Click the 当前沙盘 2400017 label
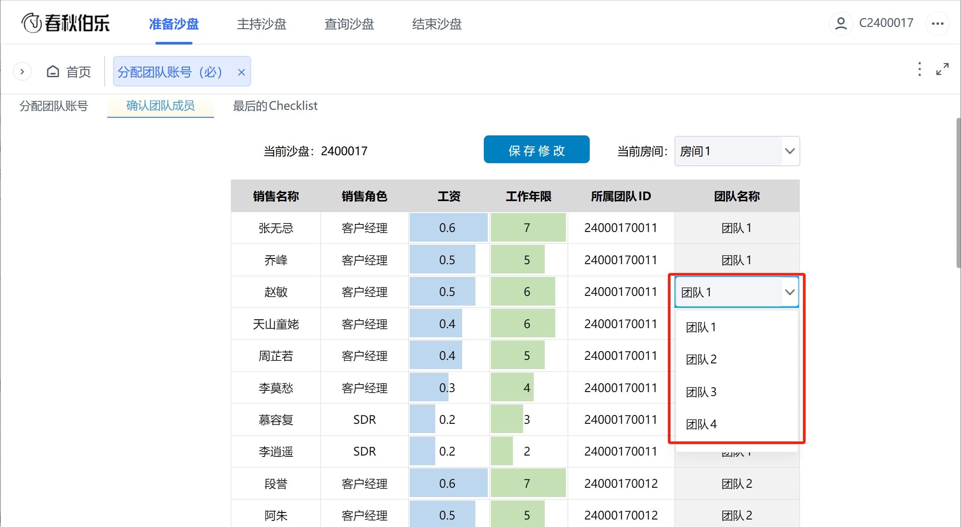The width and height of the screenshot is (961, 527). pos(315,151)
